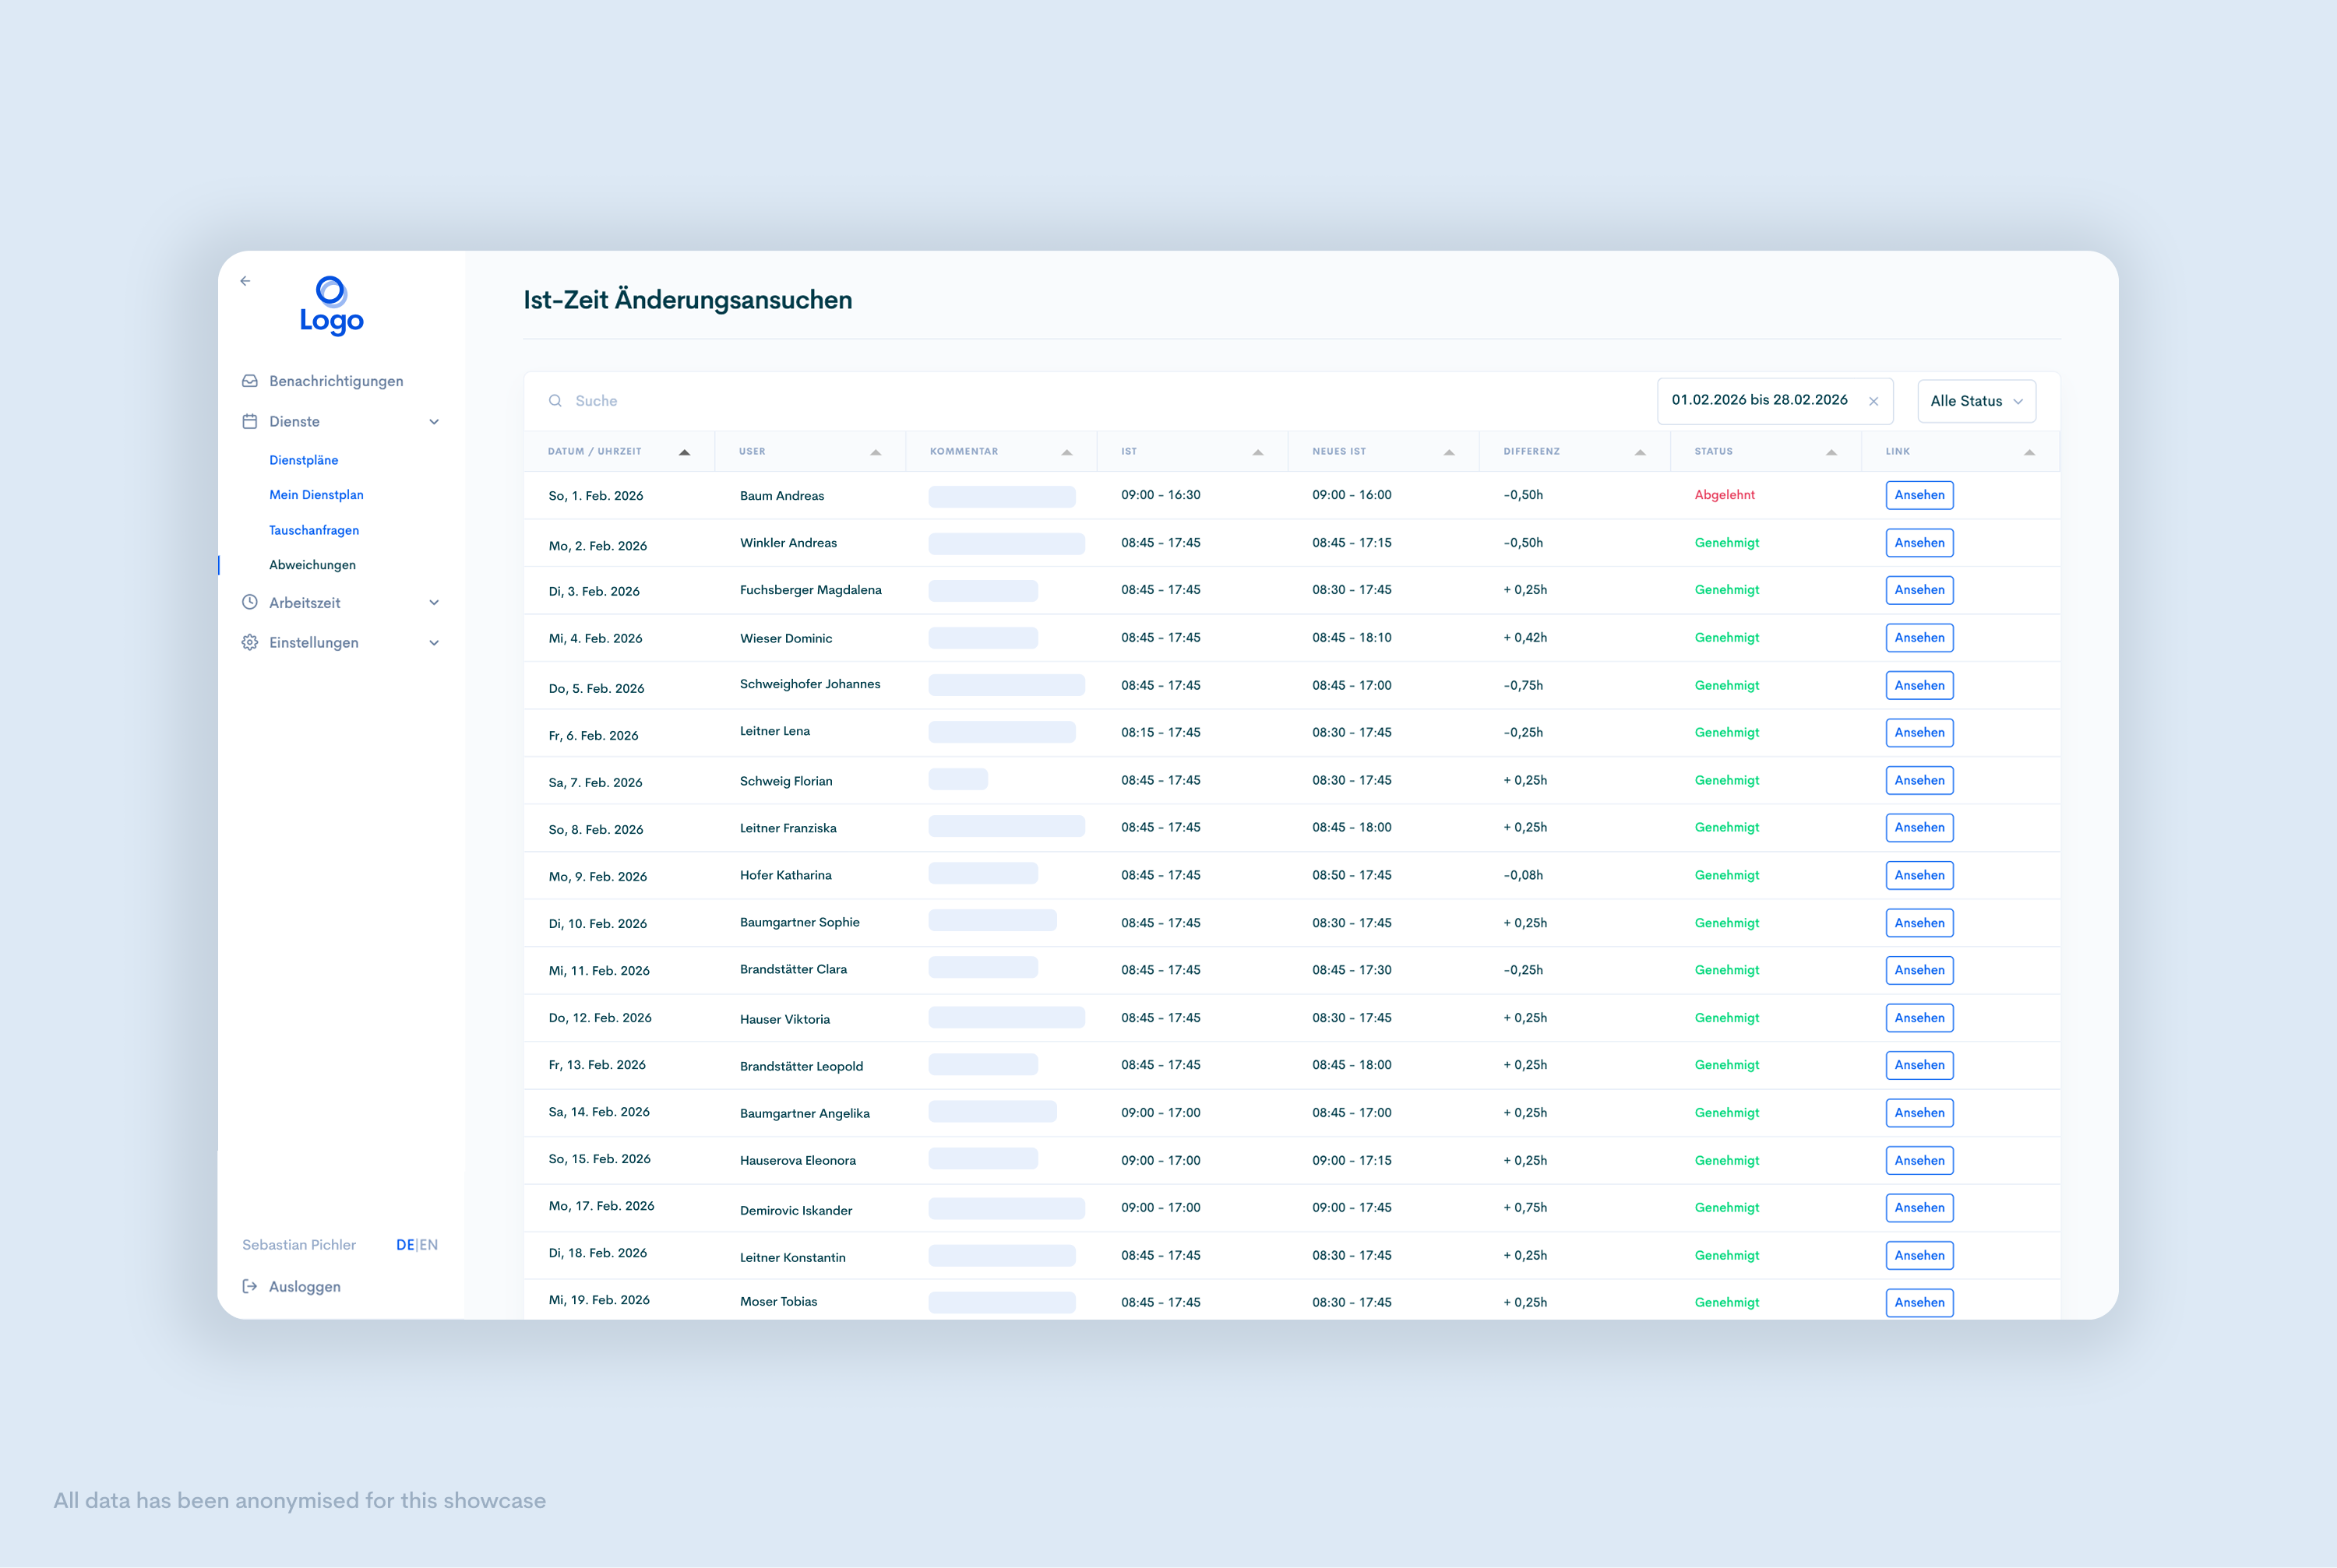Open the Alle Status dropdown

pyautogui.click(x=1976, y=401)
